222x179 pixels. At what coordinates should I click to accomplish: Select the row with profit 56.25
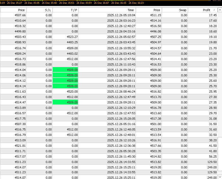[109, 157]
